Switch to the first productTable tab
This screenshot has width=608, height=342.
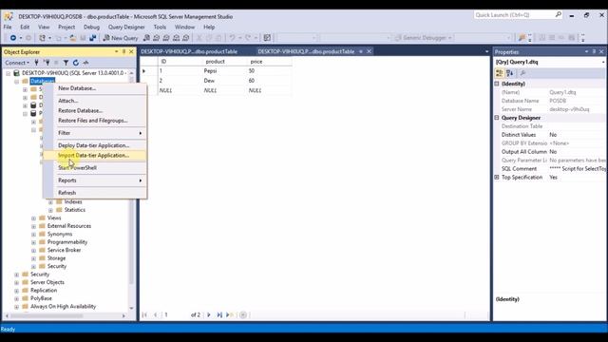[x=189, y=51]
